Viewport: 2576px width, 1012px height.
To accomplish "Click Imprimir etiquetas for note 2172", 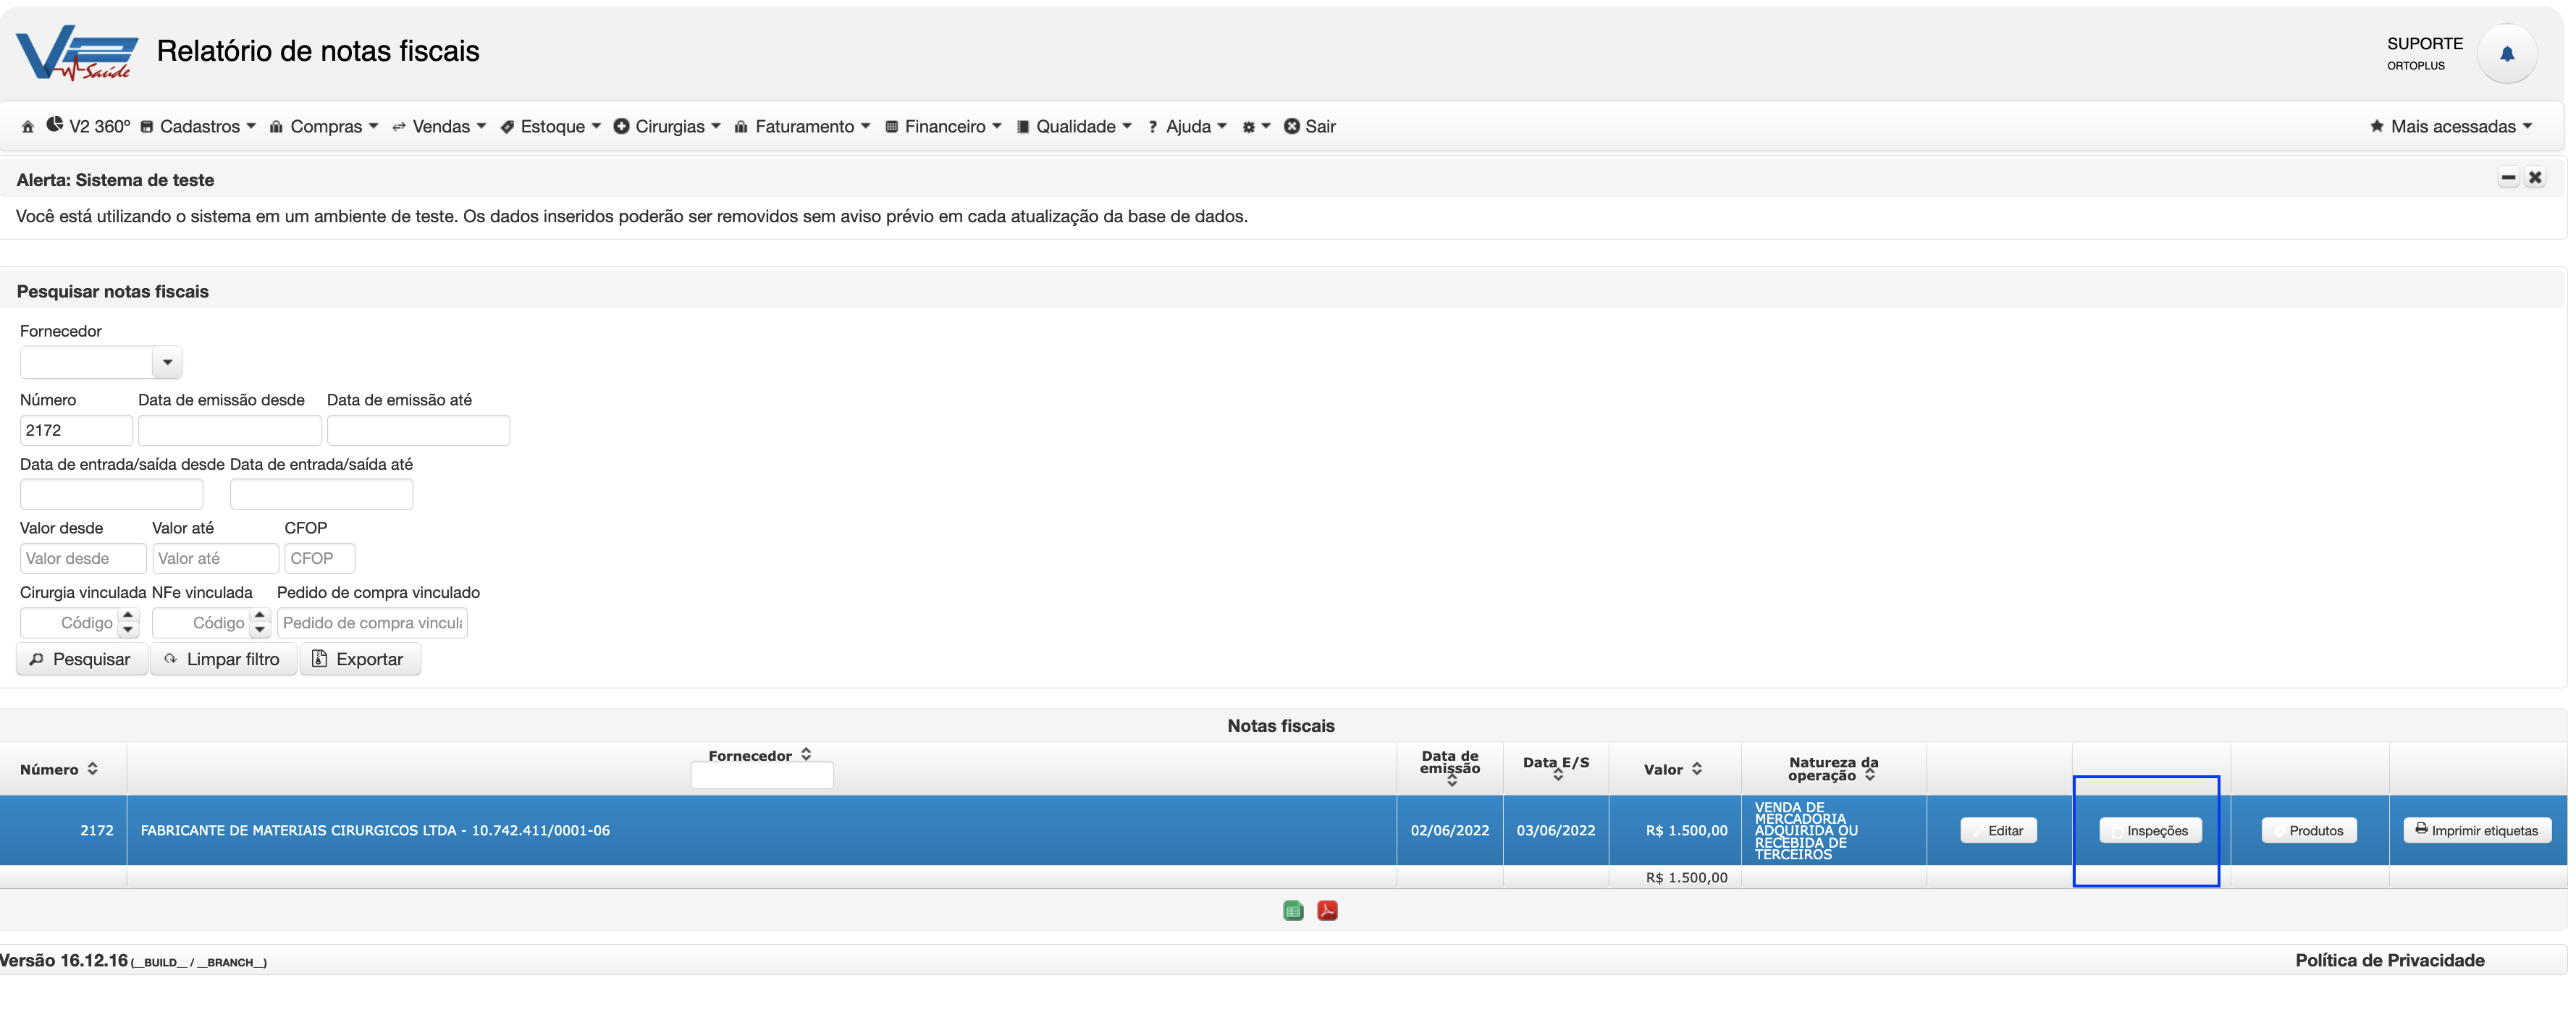I will click(2477, 830).
